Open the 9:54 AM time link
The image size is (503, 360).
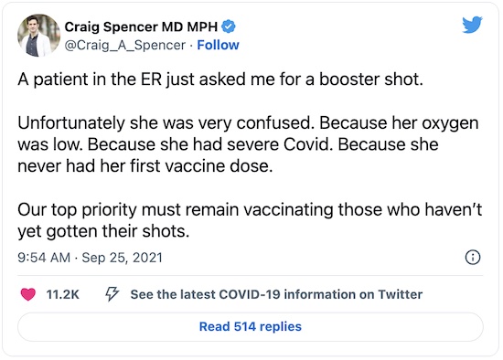[44, 258]
